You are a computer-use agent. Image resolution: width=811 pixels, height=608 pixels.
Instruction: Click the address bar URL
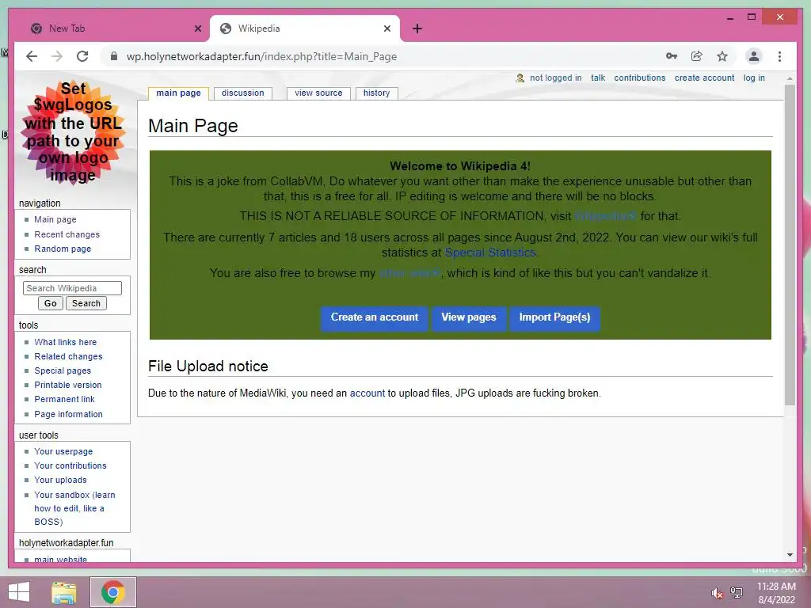pyautogui.click(x=261, y=56)
